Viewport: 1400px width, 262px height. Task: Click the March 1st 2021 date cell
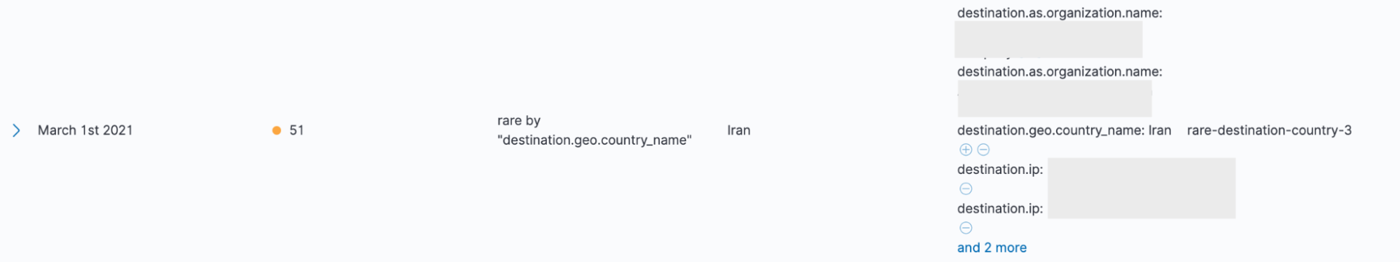(85, 131)
